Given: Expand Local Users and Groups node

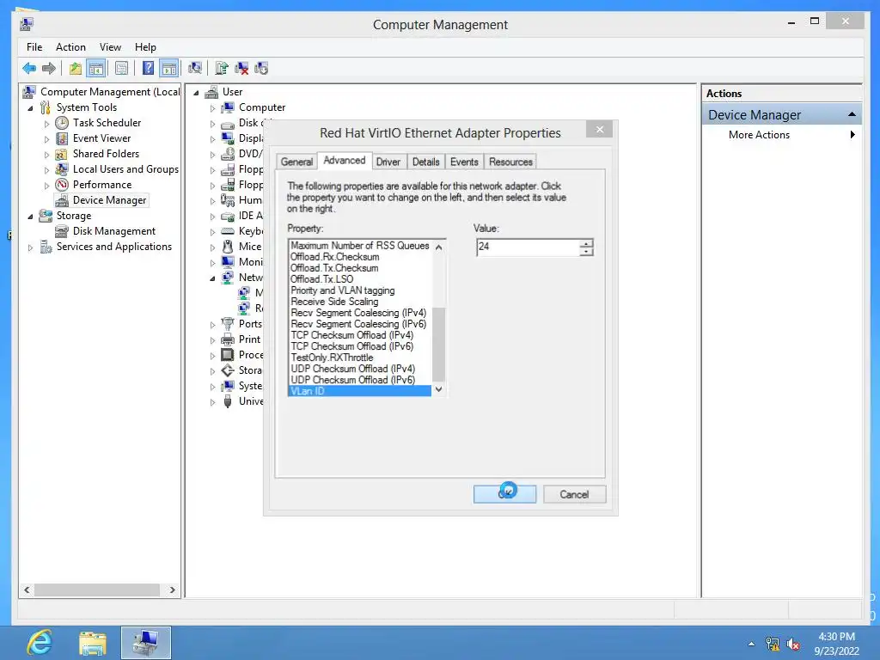Looking at the screenshot, I should tap(46, 169).
